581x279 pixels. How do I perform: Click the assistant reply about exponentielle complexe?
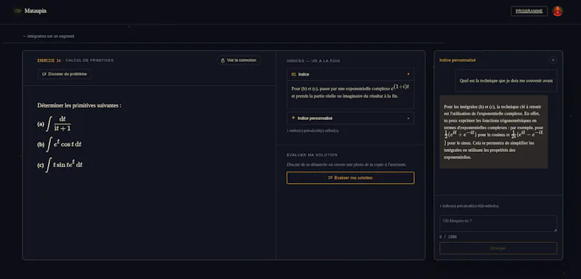point(494,132)
